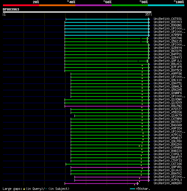Image resolution: width=187 pixels, height=191 pixels.
Task: Open the UniRef100_C0PGL3 entry
Action: (168, 154)
